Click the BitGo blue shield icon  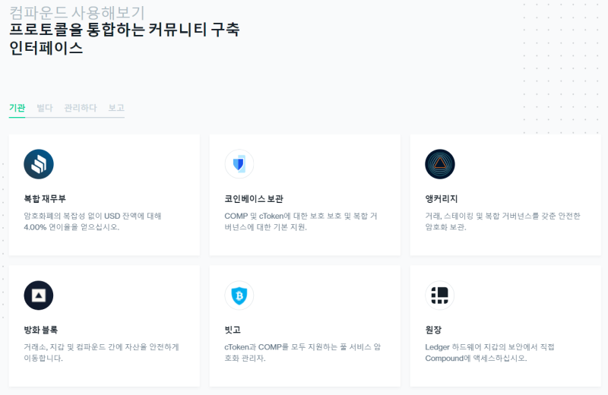[239, 295]
